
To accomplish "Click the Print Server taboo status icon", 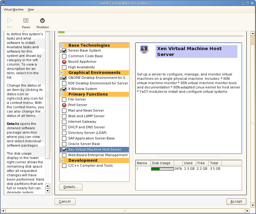I will [64, 105].
